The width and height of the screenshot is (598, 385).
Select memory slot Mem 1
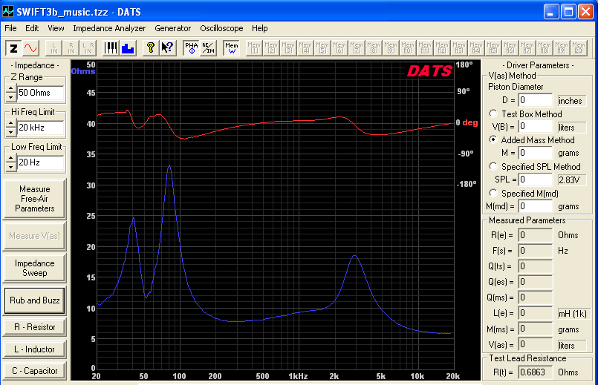pos(254,48)
